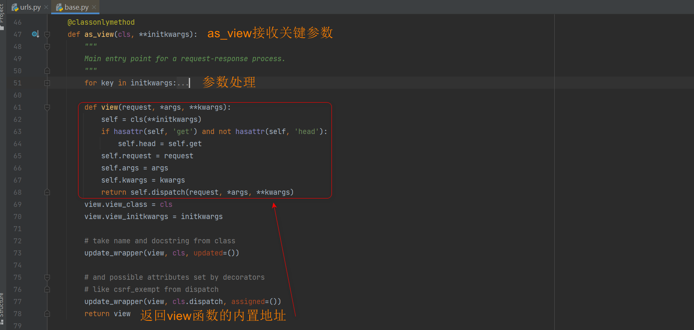Click '# take name and docstring from class' comment
This screenshot has width=694, height=330.
(160, 241)
